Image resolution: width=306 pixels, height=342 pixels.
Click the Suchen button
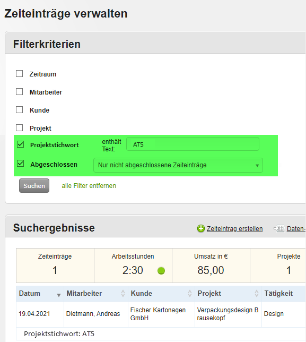(x=34, y=186)
